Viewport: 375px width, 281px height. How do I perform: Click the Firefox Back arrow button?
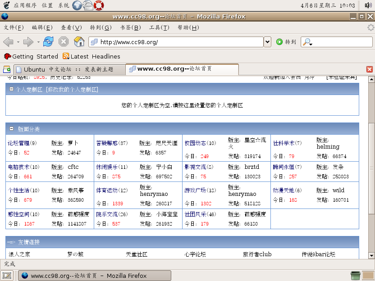(x=9, y=42)
